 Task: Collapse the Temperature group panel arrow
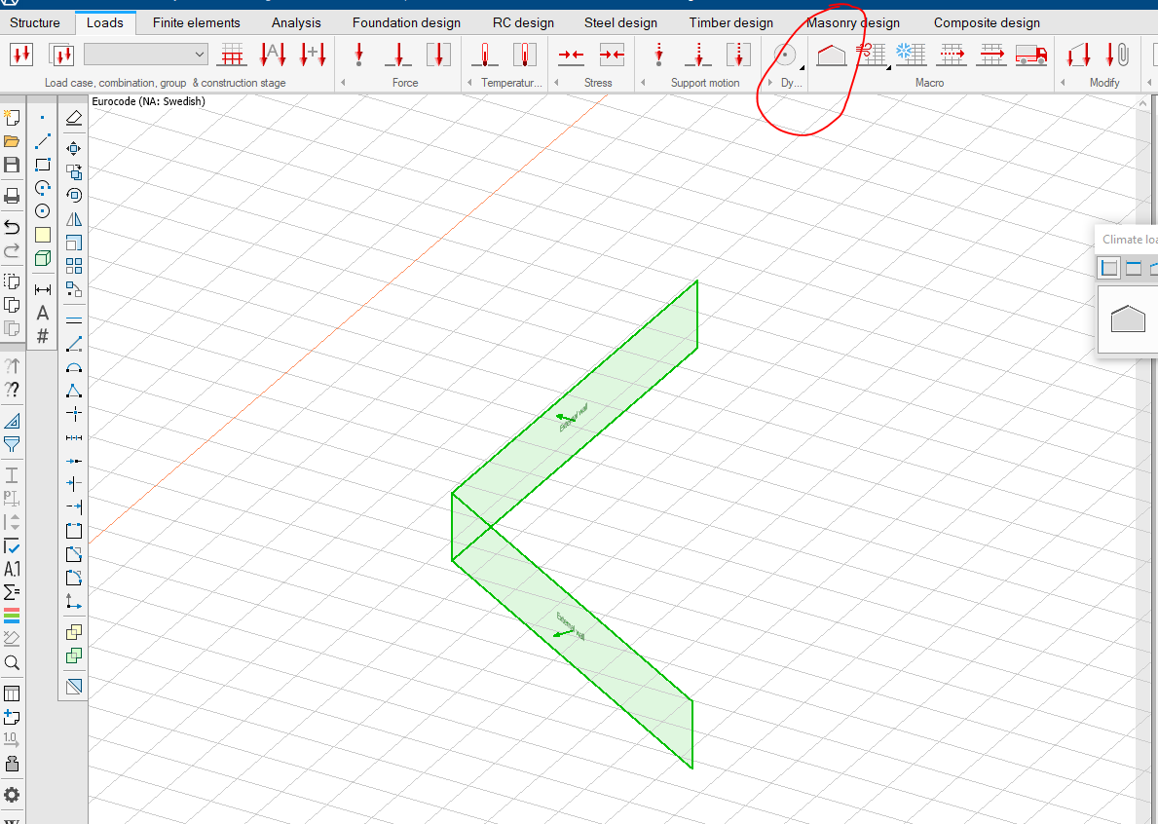(x=469, y=83)
